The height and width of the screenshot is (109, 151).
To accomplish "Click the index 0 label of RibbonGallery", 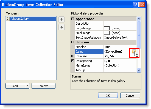I will coord(8,19).
